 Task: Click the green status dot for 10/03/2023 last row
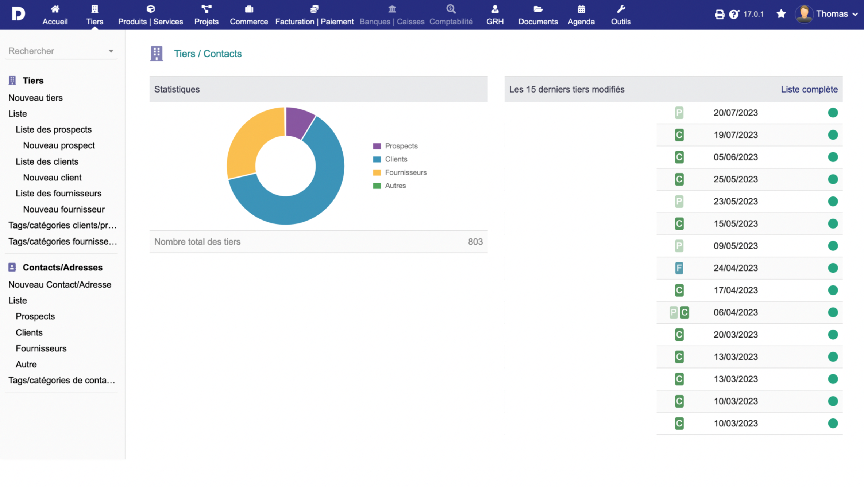(833, 423)
